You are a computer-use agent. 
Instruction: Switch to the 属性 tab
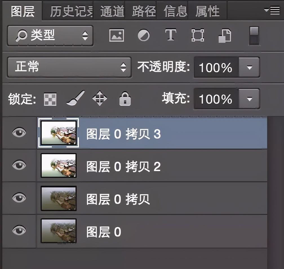click(x=208, y=12)
